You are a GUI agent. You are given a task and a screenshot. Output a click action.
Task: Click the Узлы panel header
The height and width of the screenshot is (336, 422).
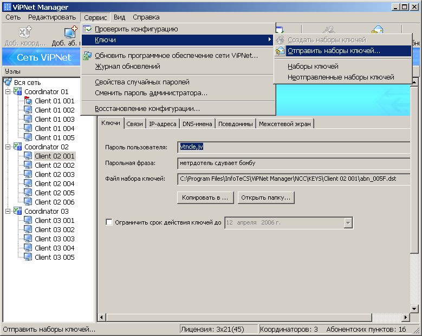pyautogui.click(x=42, y=71)
